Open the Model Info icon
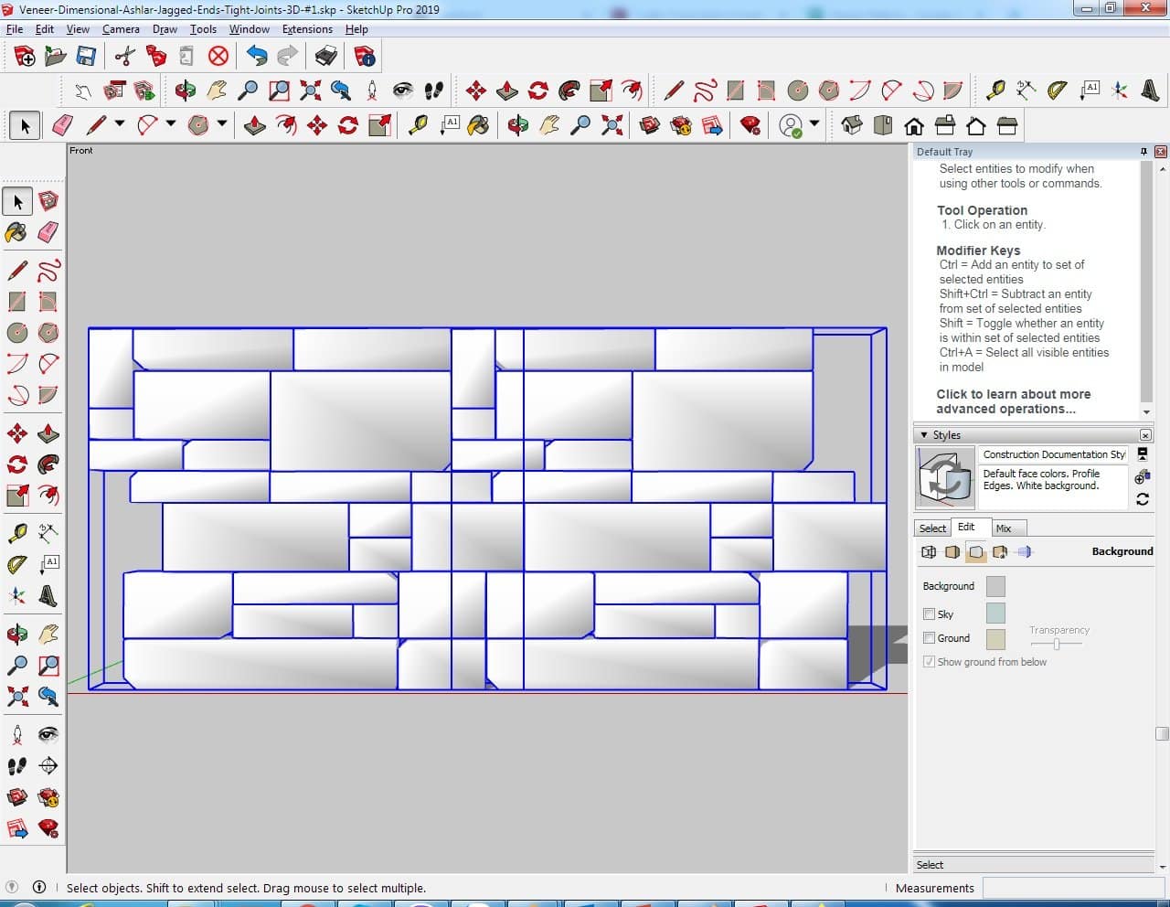 click(365, 57)
